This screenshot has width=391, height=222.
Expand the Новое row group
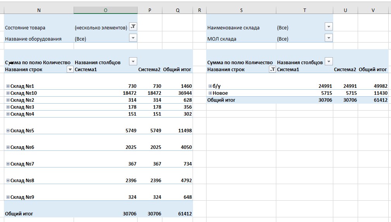[x=210, y=93]
